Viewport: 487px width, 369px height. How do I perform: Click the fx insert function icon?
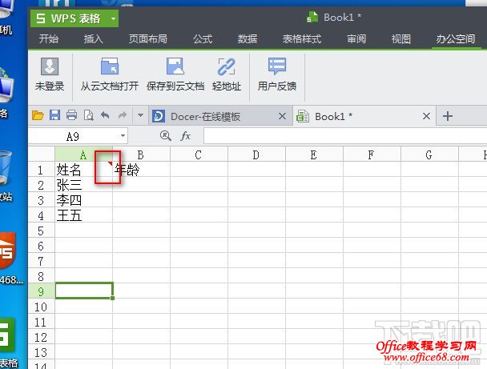point(185,135)
